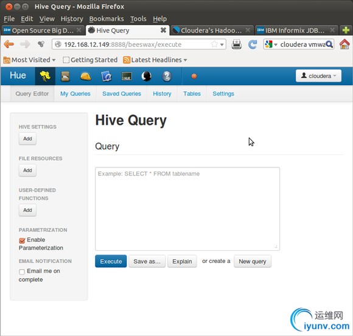
Task: Open the Beeswax Hive app icon in Hue
Action: pos(45,76)
